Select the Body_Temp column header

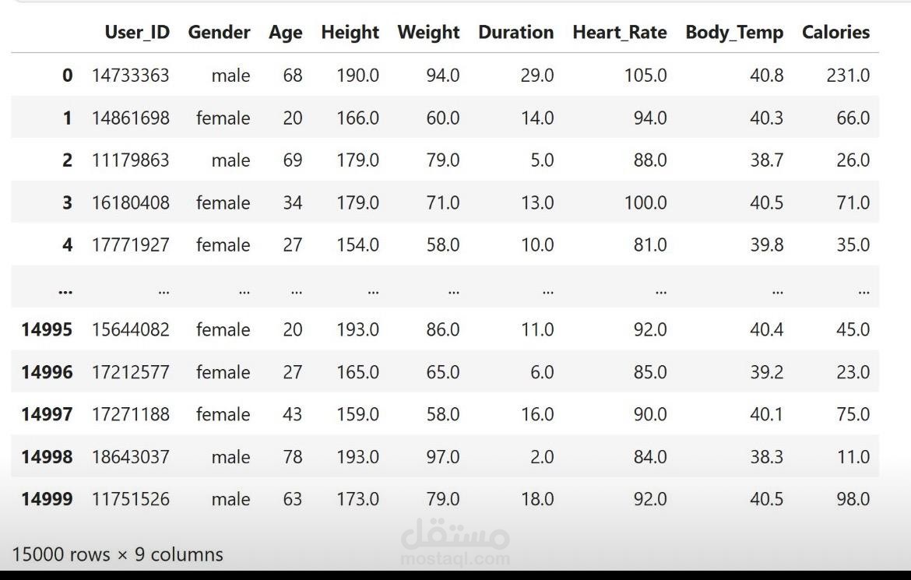click(734, 33)
